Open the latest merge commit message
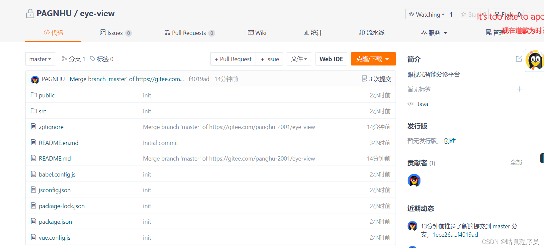 pyautogui.click(x=127, y=79)
